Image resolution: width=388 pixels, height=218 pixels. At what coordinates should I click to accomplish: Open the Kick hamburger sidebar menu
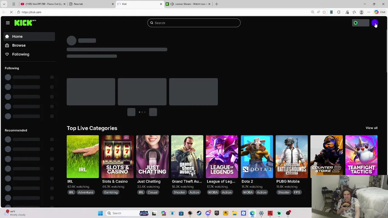pos(8,23)
